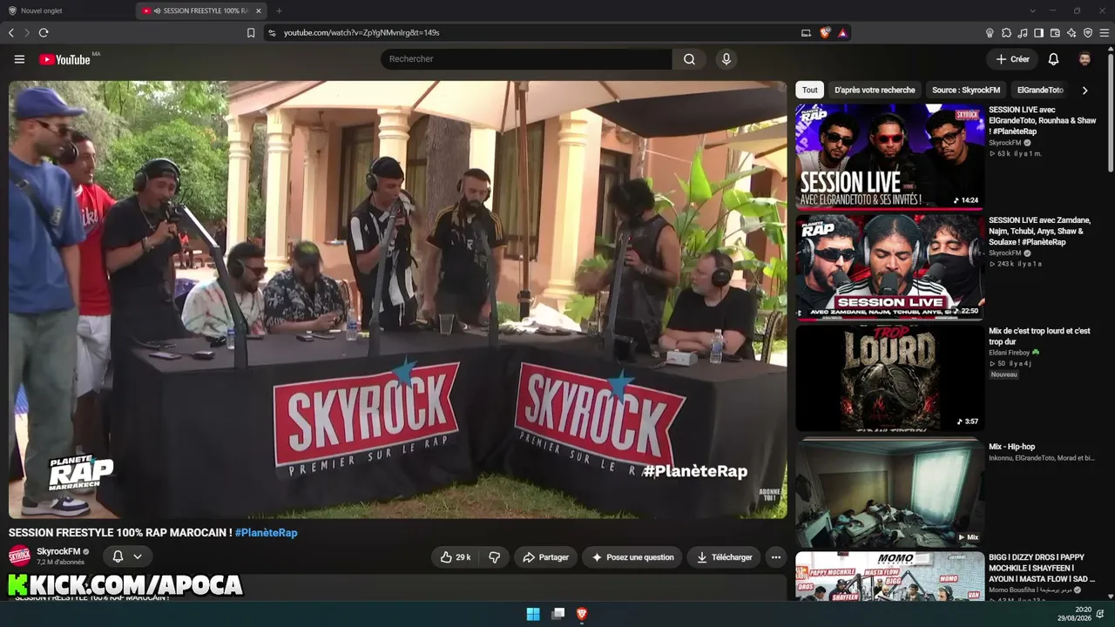Viewport: 1115px width, 627px height.
Task: Click the Créer button
Action: (x=1012, y=59)
